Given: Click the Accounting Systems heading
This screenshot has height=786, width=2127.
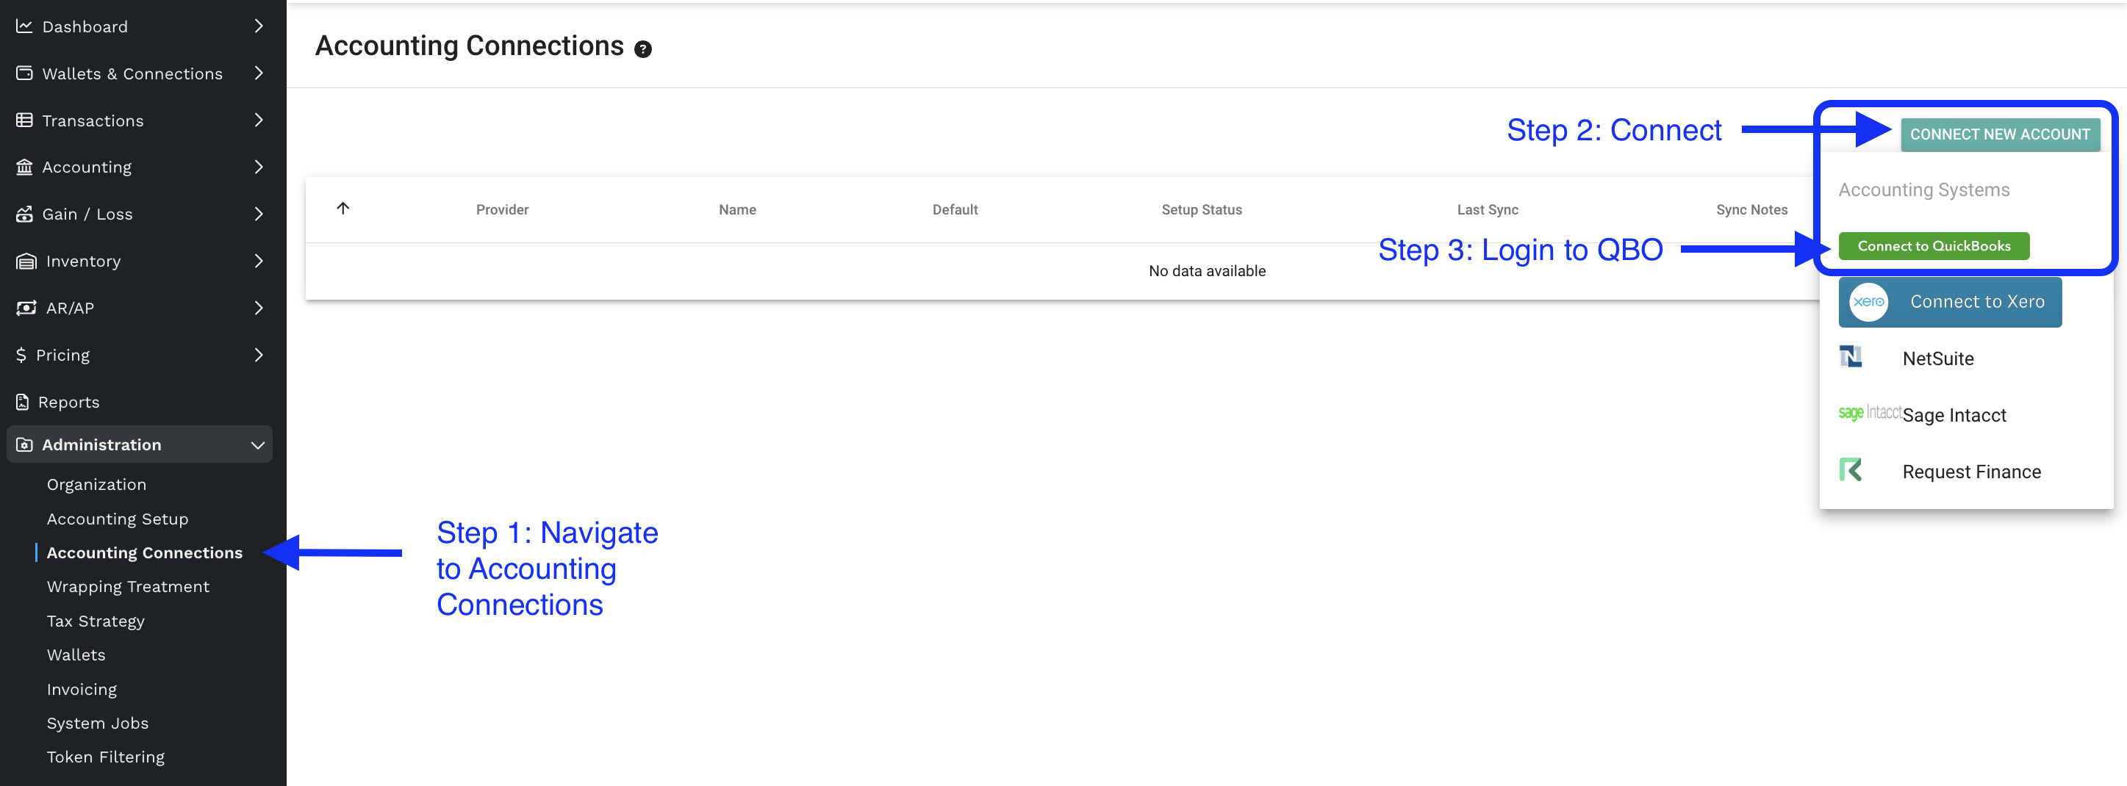Looking at the screenshot, I should (x=1923, y=190).
